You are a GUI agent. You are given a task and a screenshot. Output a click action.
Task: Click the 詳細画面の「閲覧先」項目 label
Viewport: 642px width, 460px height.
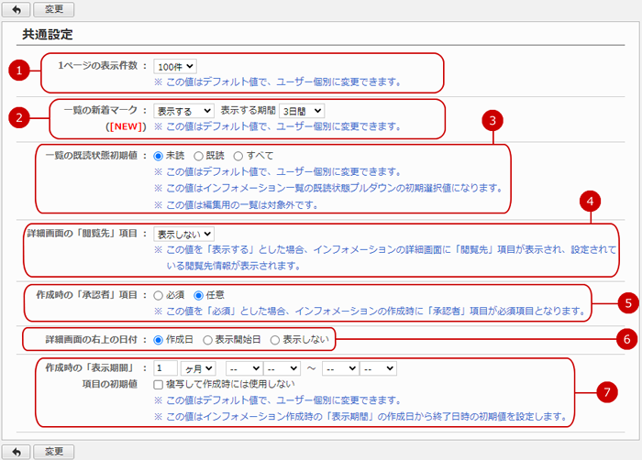pyautogui.click(x=83, y=234)
